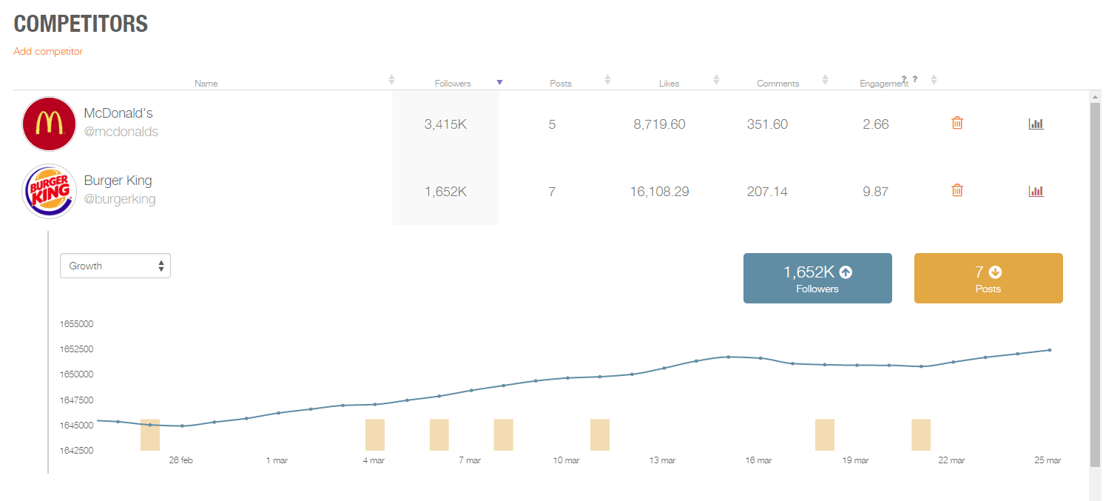Click the last data point at 25 mar
Screen dimensions: 1120x501
1049,350
